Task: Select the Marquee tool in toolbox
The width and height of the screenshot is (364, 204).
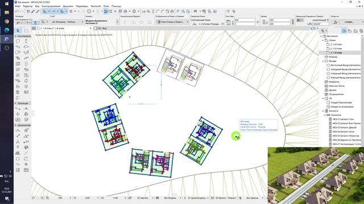Action: click(x=26, y=31)
